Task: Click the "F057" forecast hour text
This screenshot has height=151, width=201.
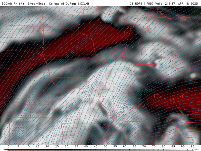Action: 150,4
